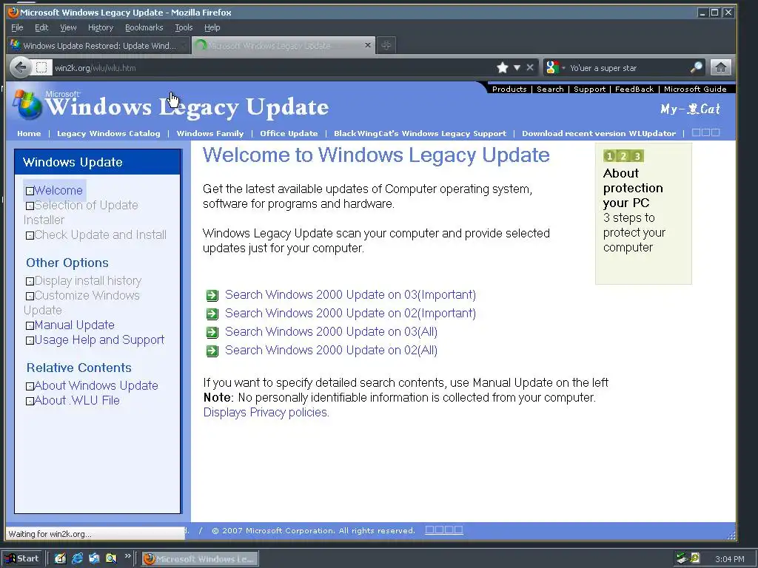Expand quick launch overflow chevron
The width and height of the screenshot is (758, 568).
[127, 556]
